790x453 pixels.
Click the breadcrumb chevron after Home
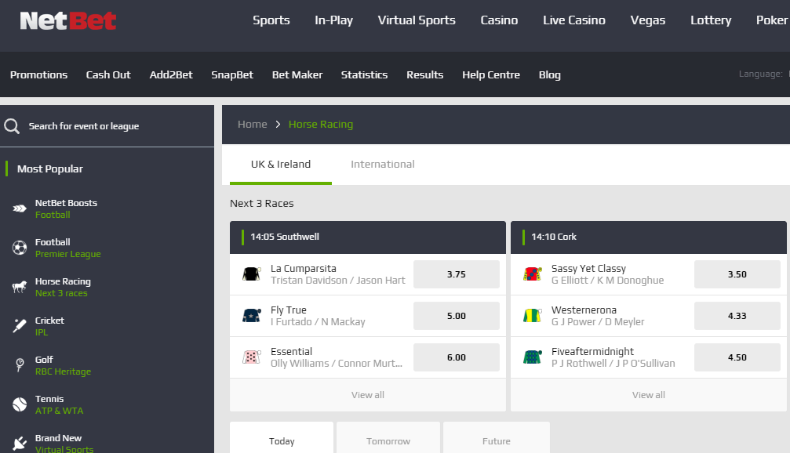coord(278,125)
